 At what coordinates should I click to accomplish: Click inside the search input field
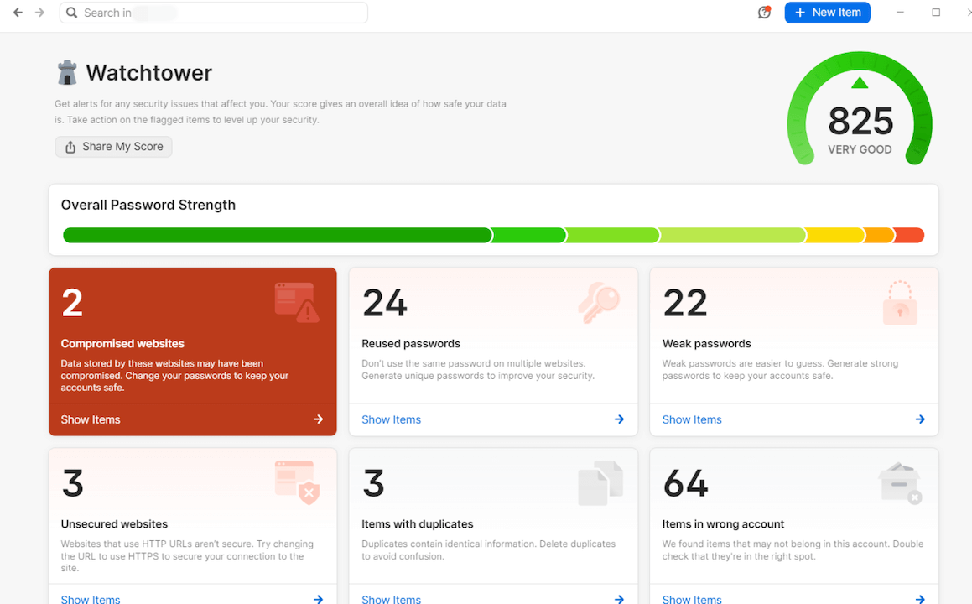(x=210, y=13)
